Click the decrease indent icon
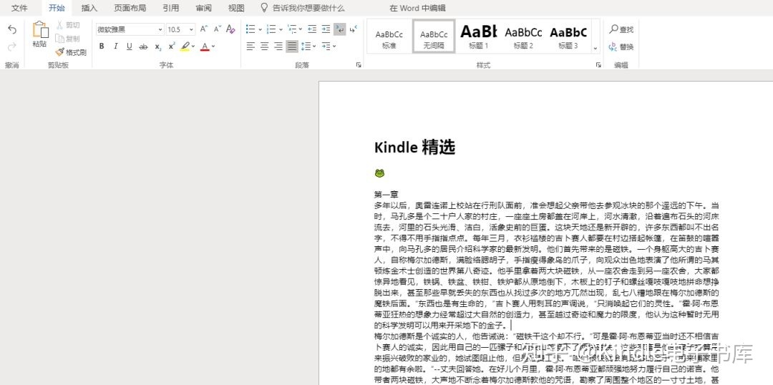Viewport: 773px width, 385px height. [x=312, y=29]
